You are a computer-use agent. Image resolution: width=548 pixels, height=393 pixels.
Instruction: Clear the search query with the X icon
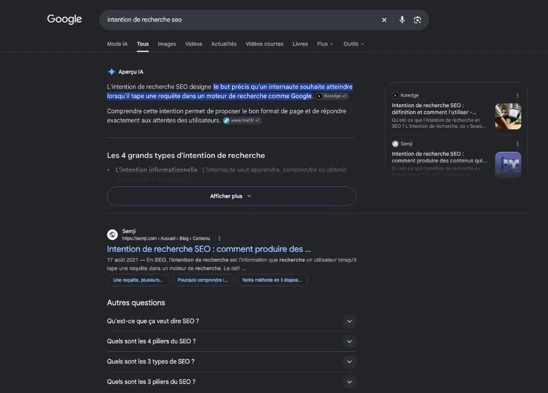384,20
